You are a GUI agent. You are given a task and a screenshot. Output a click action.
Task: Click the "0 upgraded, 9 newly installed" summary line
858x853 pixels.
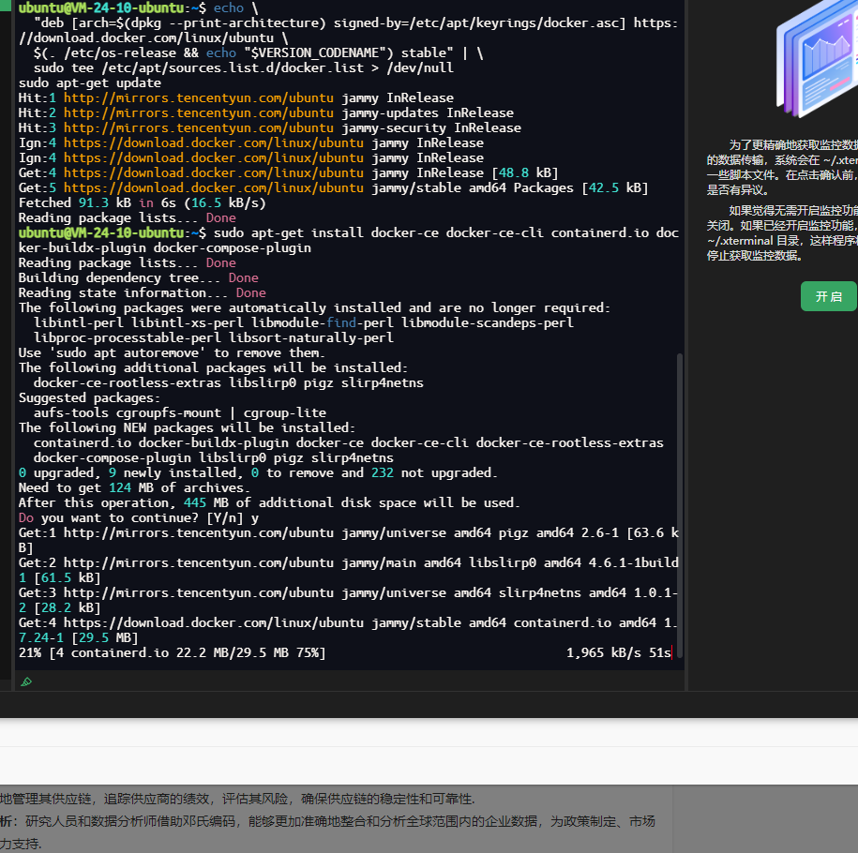pyautogui.click(x=258, y=472)
